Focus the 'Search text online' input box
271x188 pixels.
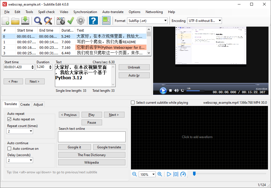(x=92, y=137)
